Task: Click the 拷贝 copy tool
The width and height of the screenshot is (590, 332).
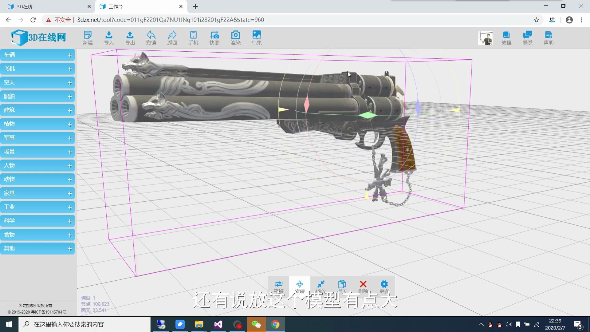Action: (342, 287)
